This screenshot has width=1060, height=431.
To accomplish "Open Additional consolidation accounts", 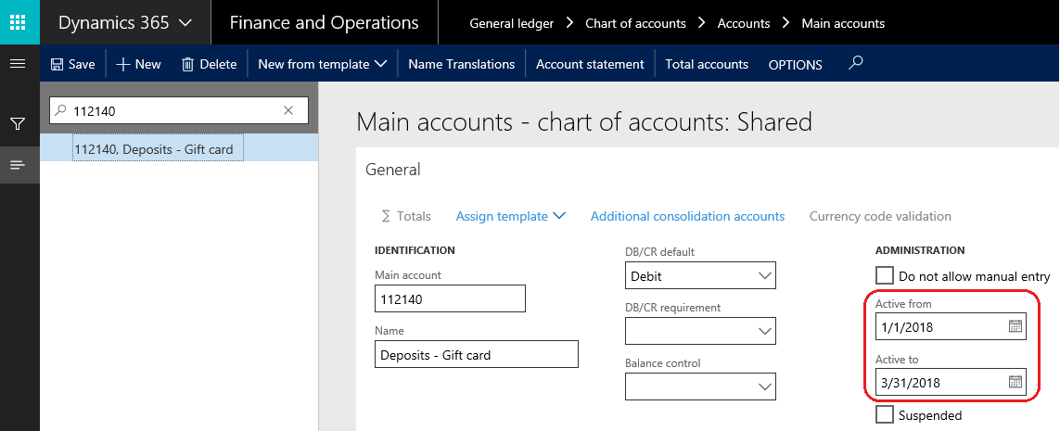I will click(687, 216).
